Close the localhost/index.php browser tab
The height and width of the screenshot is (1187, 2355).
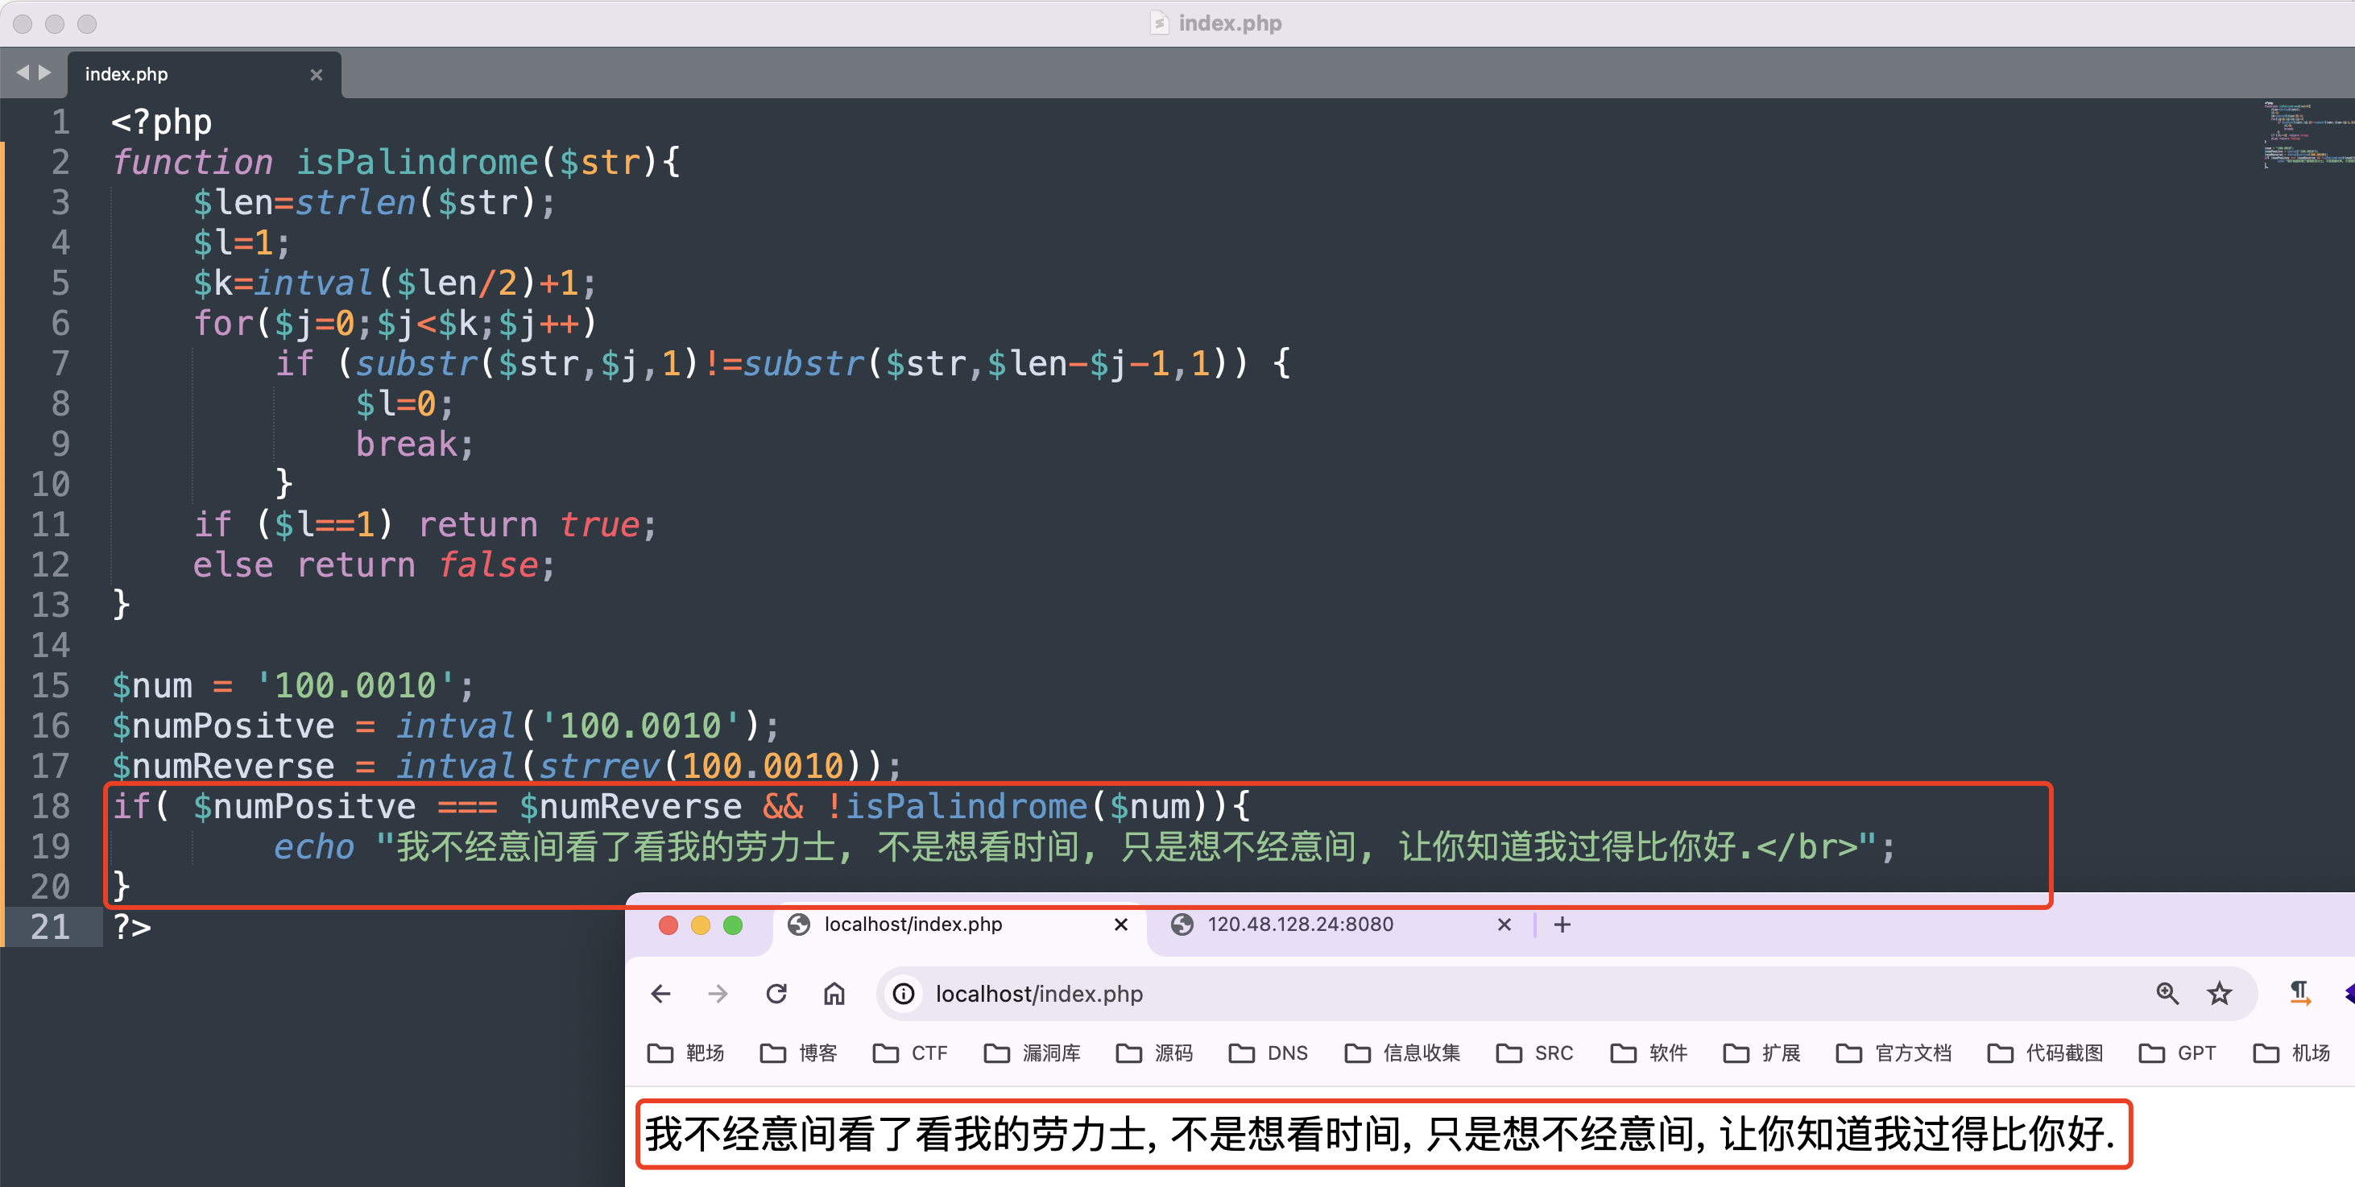1122,924
